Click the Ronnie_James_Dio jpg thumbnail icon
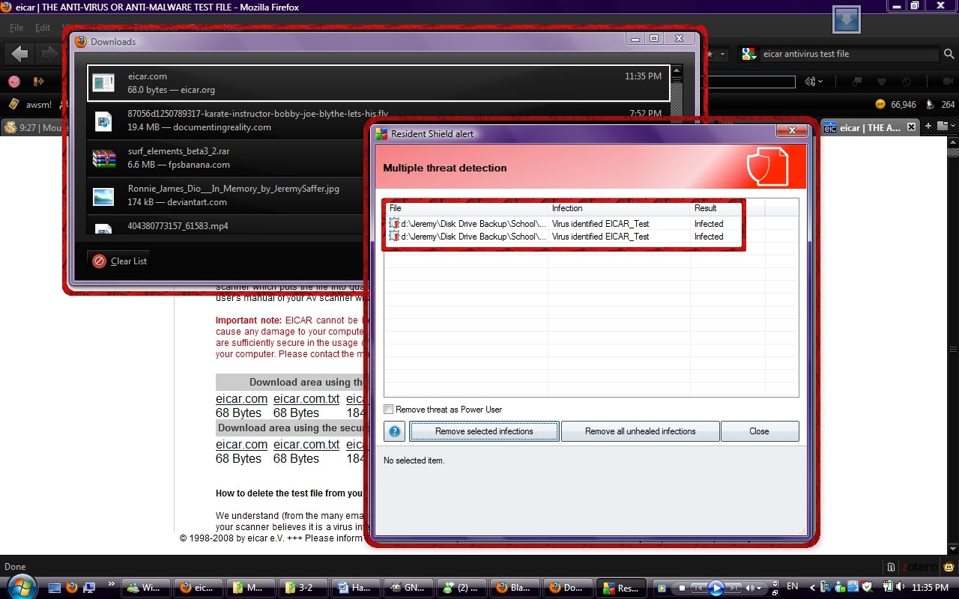Screen dimensions: 959x599 103,196
